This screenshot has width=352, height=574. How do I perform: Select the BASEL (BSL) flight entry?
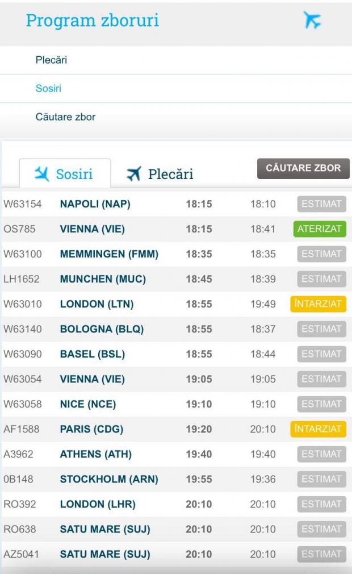[92, 354]
